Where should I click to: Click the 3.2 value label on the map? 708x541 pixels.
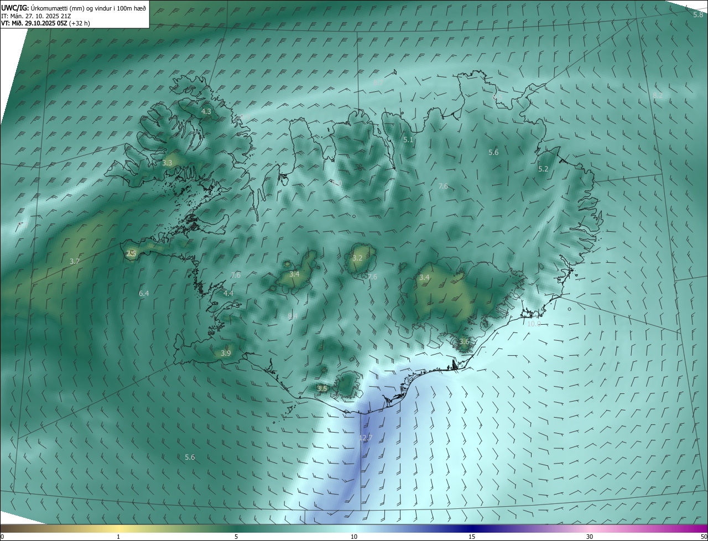click(357, 258)
